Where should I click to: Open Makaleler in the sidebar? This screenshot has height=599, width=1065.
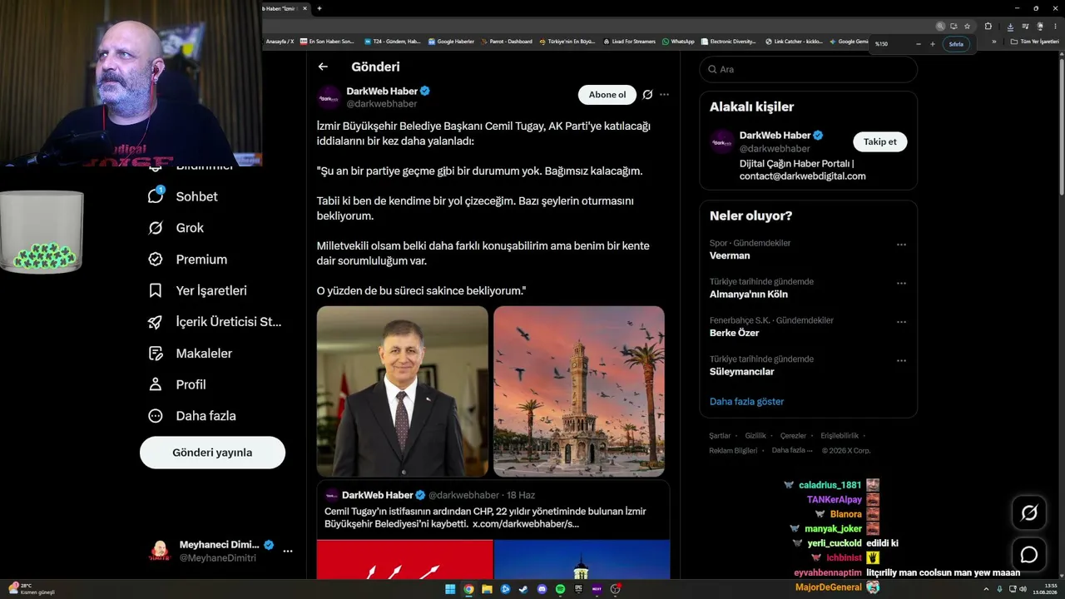coord(191,354)
